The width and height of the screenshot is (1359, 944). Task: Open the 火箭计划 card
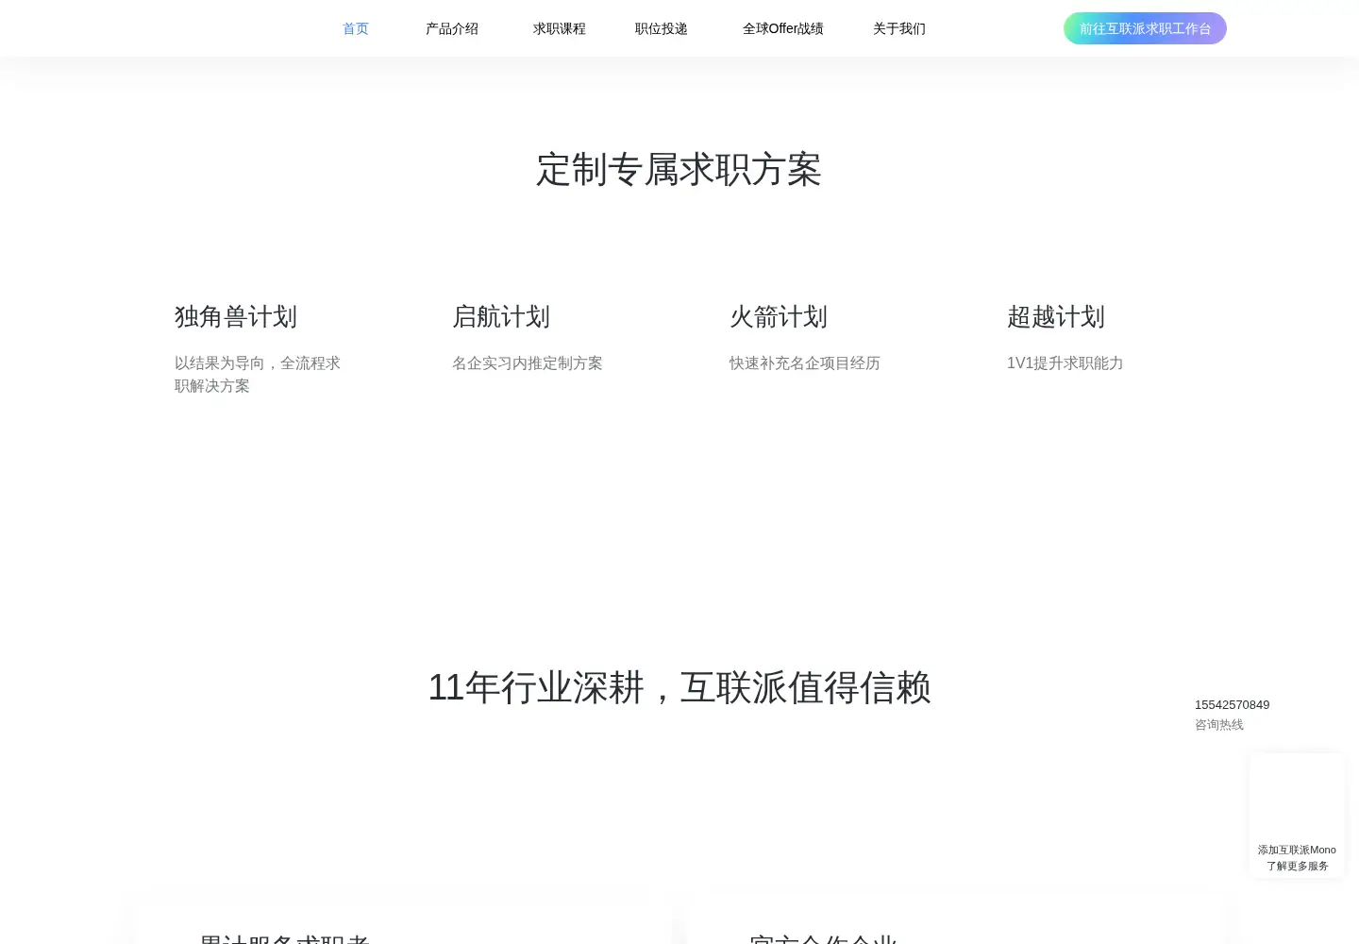(x=779, y=316)
